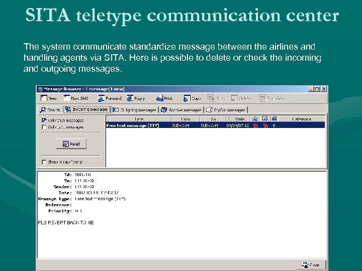Enable Only text messages checkbox
The width and height of the screenshot is (362, 271).
click(x=44, y=127)
